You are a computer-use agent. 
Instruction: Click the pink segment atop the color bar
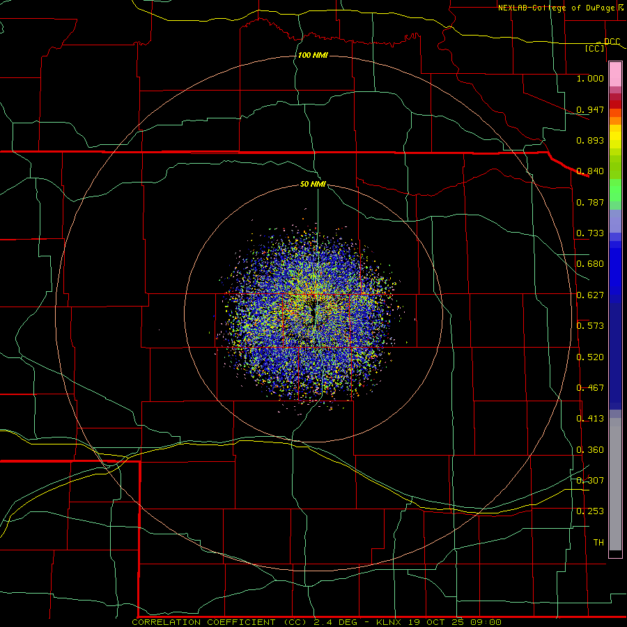tap(615, 75)
